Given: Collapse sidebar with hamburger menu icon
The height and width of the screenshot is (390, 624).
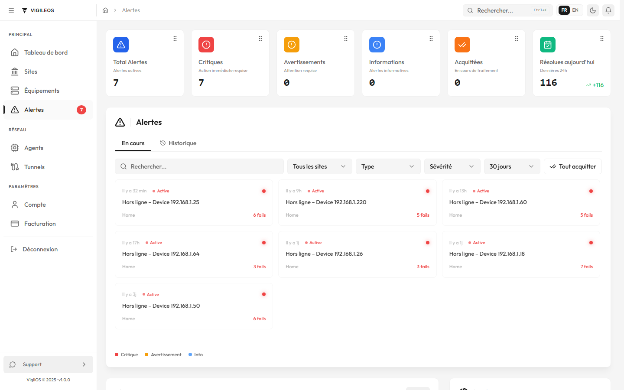Looking at the screenshot, I should click(x=11, y=10).
